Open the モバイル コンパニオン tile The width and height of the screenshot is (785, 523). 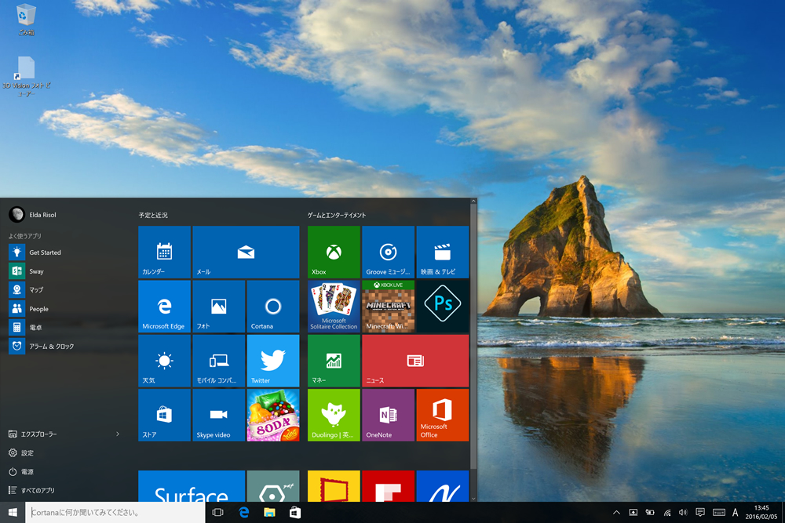(x=219, y=361)
